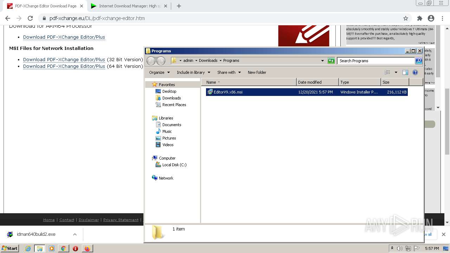Open Chrome from the taskbar
Screen dimensions: 450x253
(63, 248)
